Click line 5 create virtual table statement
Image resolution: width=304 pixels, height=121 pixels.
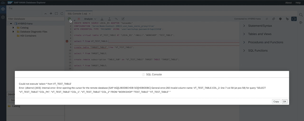[124, 35]
